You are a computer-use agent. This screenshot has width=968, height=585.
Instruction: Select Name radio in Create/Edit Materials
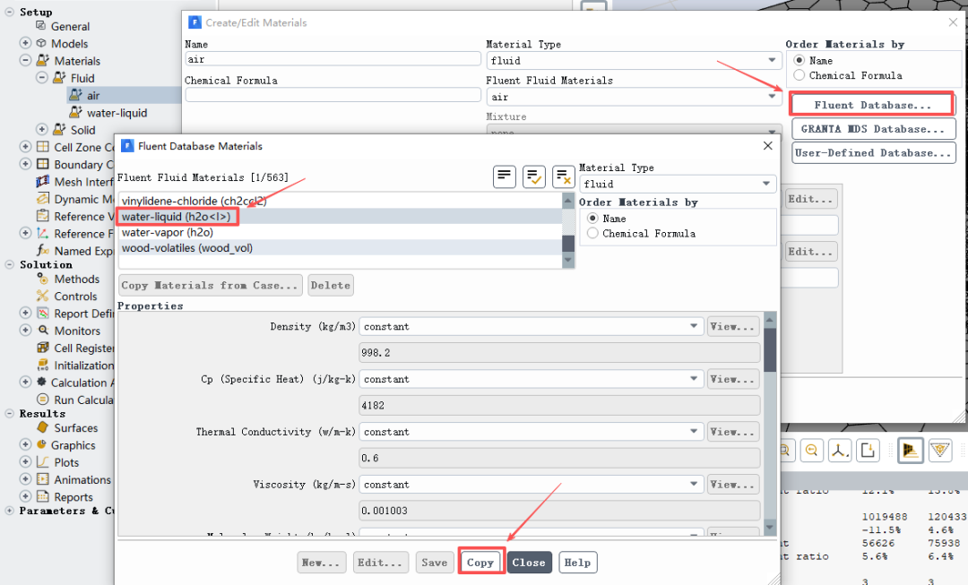(x=799, y=61)
